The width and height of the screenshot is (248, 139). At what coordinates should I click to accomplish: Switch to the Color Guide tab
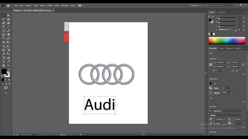click(221, 12)
